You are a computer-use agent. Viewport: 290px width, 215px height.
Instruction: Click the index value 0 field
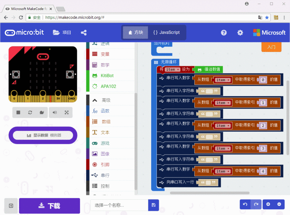(263, 80)
